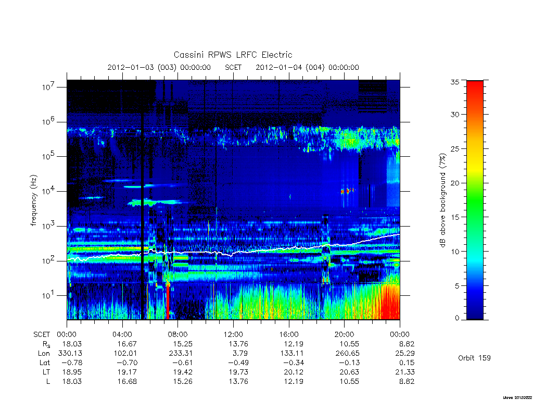Click the SCET time label '12:00'
Screen dimensions: 533x400
pos(233,334)
